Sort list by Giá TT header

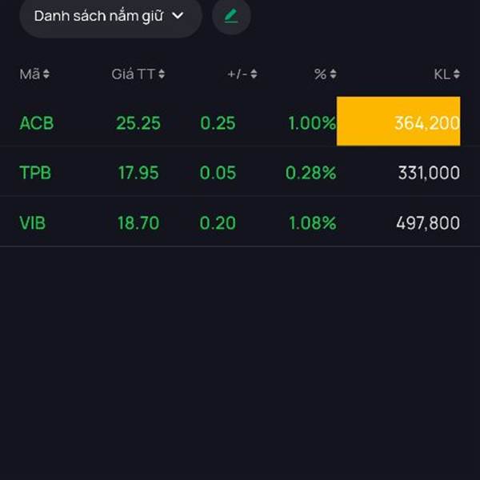(133, 74)
